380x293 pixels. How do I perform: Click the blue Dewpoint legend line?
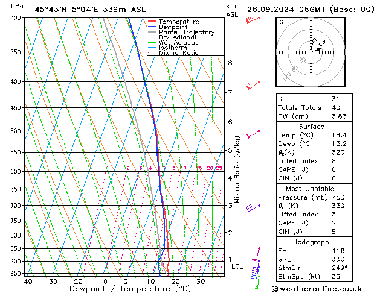pyautogui.click(x=152, y=27)
